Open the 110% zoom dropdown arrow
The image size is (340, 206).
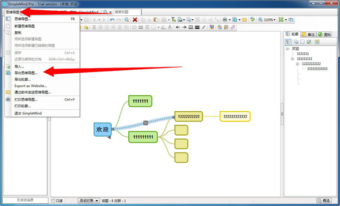coord(274,20)
